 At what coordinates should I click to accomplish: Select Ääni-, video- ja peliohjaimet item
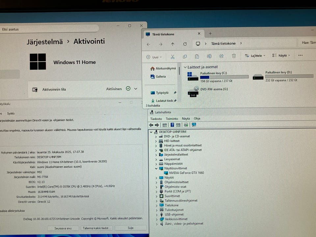pos(184,224)
